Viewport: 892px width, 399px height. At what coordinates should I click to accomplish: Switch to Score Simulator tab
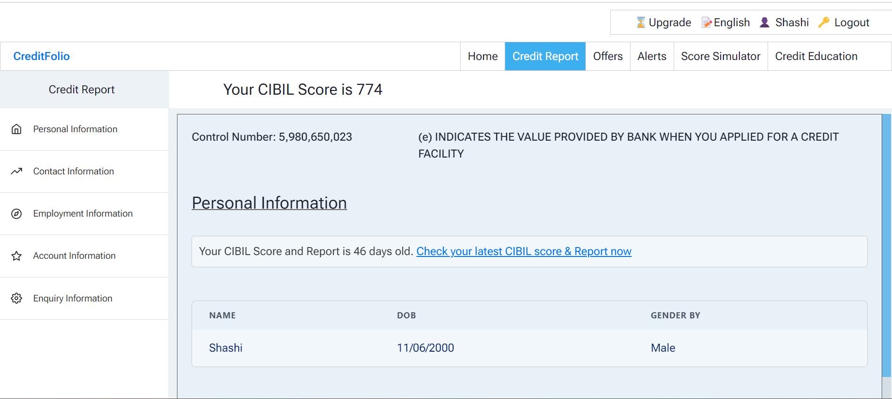(x=721, y=56)
